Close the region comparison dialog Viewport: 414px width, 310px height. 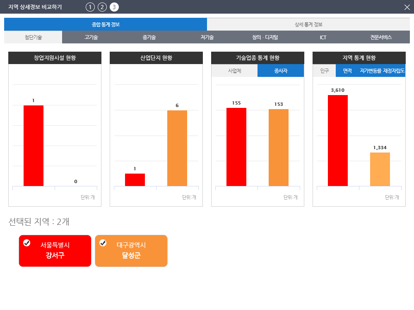pos(407,7)
